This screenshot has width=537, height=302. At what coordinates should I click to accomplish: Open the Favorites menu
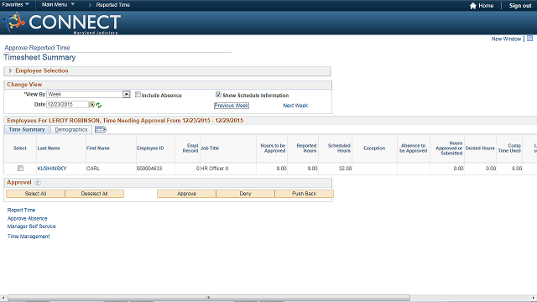[15, 5]
